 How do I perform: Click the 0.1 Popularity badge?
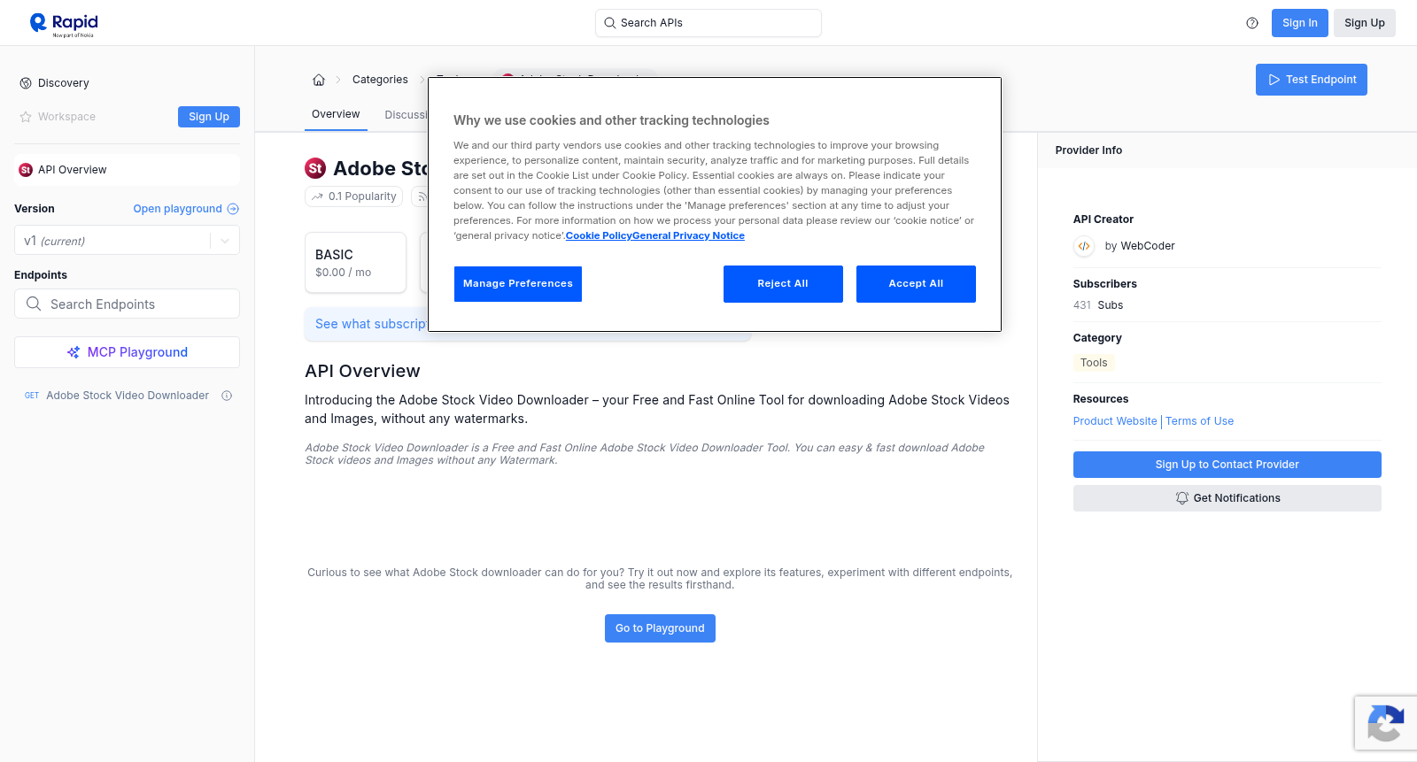pos(353,196)
